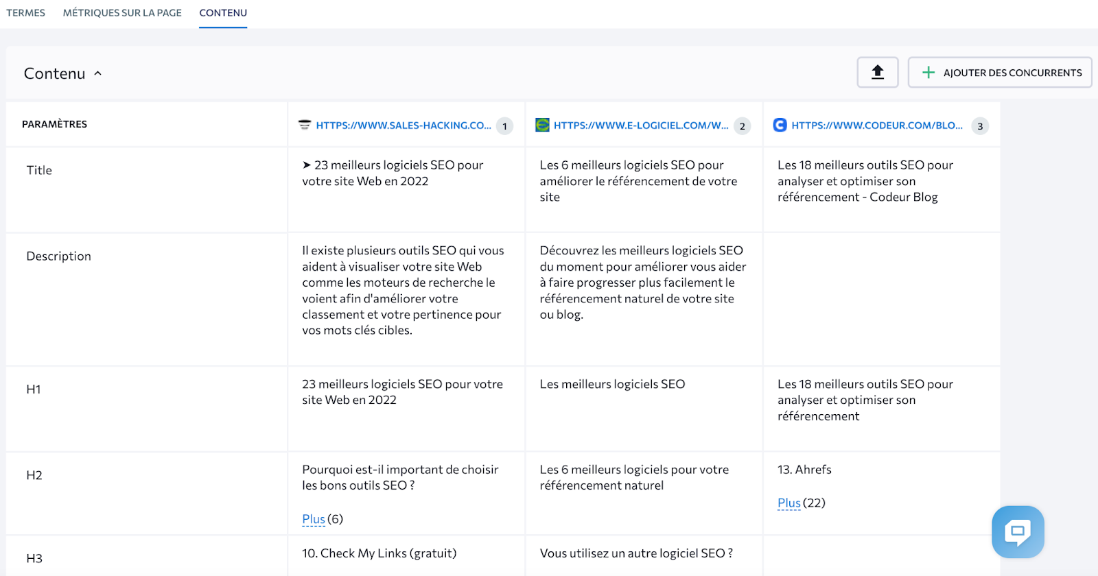
Task: Click H3 'Vous utilisez un autre logiciel SEO ?'
Action: coord(636,553)
